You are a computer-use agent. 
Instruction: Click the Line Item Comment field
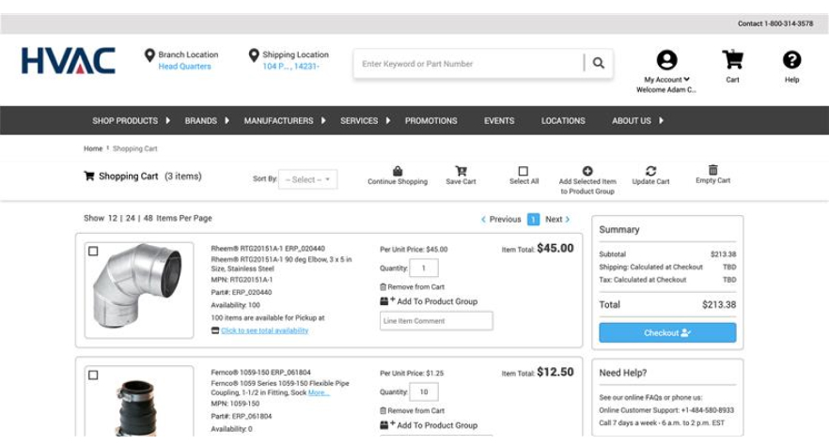point(436,321)
